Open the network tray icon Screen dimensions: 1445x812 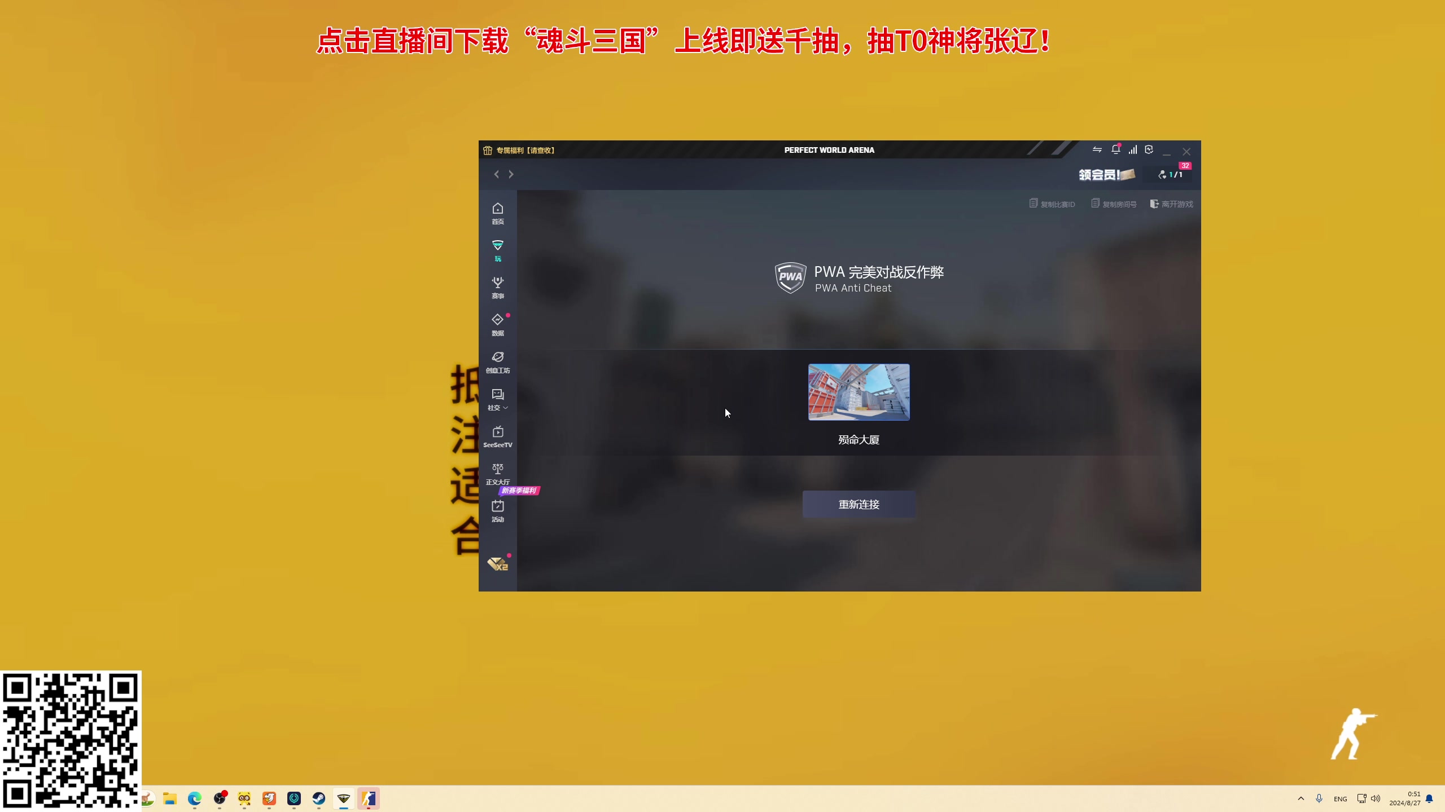(1361, 798)
